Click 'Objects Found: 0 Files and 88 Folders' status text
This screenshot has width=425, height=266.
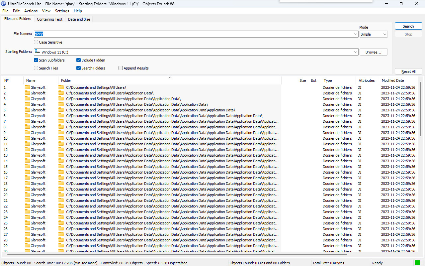(x=260, y=263)
